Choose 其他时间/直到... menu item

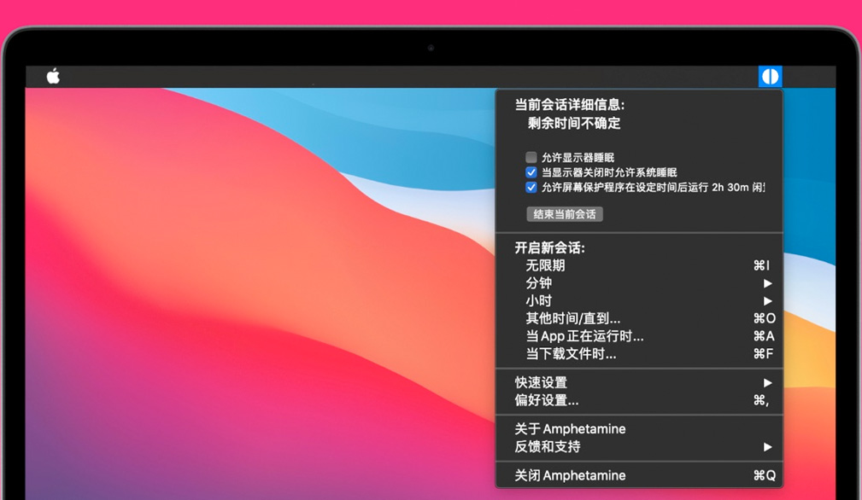(573, 318)
